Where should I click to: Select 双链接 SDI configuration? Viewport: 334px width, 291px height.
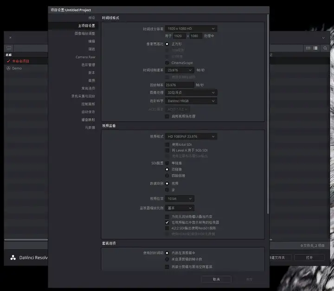(x=167, y=169)
